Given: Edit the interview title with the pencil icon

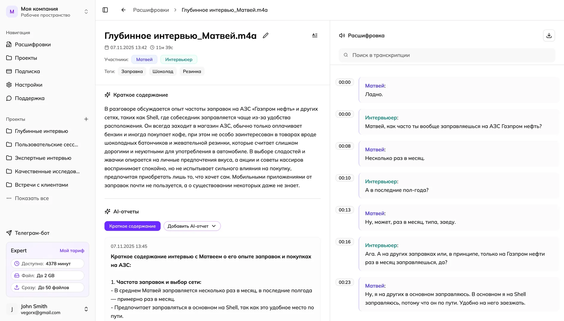Looking at the screenshot, I should pyautogui.click(x=265, y=35).
